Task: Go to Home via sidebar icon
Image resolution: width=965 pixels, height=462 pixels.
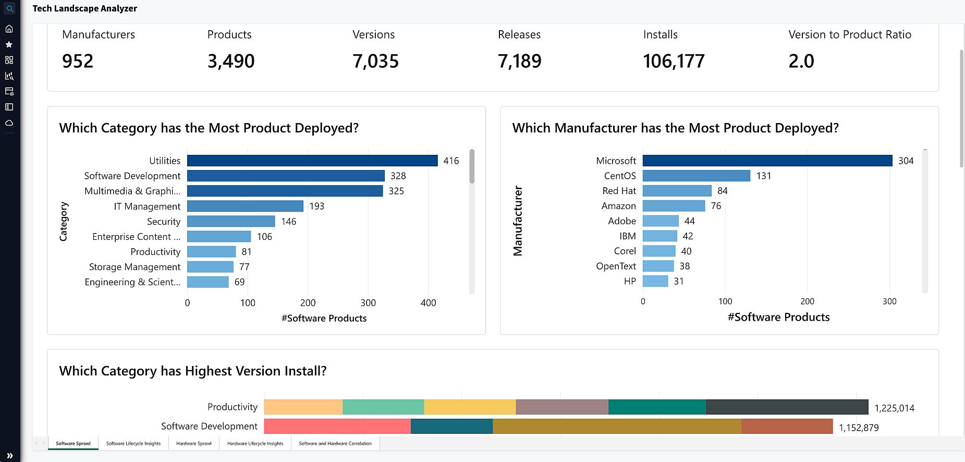Action: point(9,29)
